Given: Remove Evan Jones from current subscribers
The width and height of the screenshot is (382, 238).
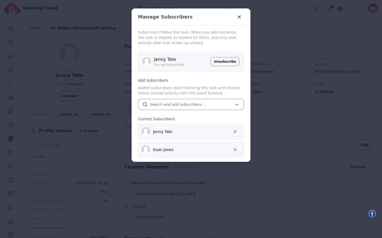Looking at the screenshot, I should 235,150.
